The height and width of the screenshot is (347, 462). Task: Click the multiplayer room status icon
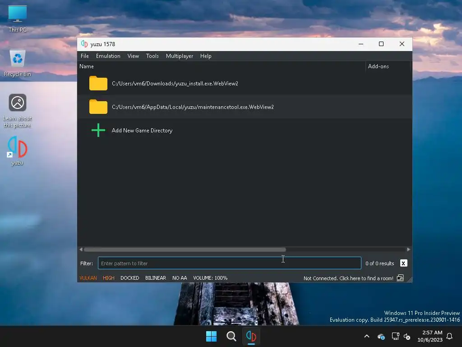pyautogui.click(x=400, y=278)
